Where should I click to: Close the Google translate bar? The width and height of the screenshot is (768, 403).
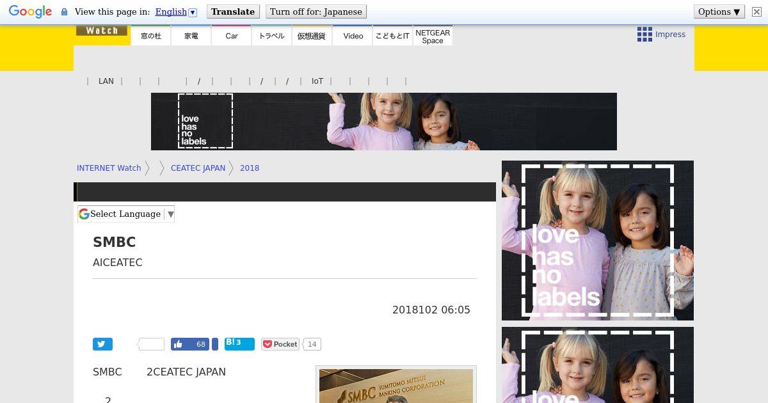(756, 12)
